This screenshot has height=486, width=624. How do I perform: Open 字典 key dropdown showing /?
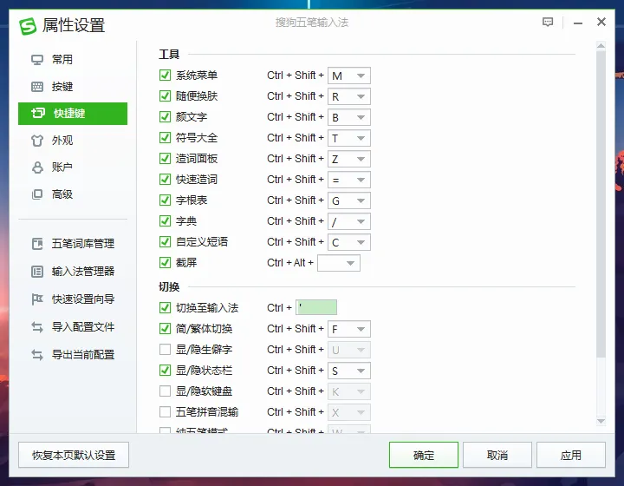[x=349, y=221]
